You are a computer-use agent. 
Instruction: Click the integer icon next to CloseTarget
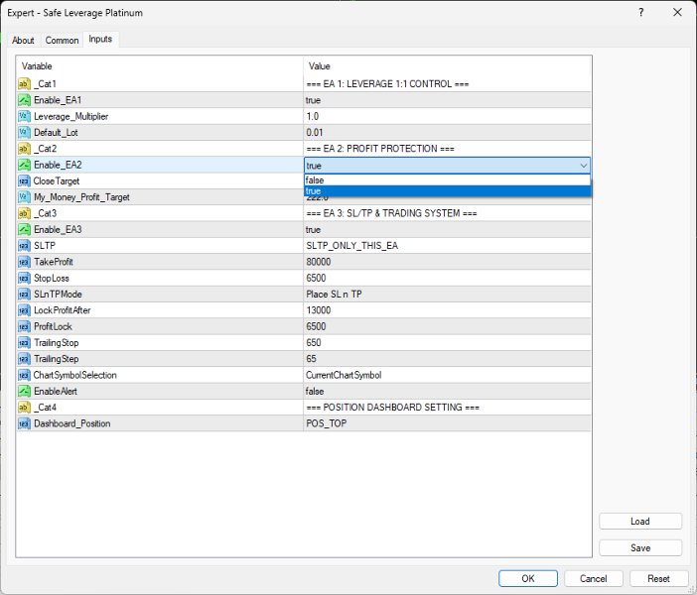[x=24, y=180]
